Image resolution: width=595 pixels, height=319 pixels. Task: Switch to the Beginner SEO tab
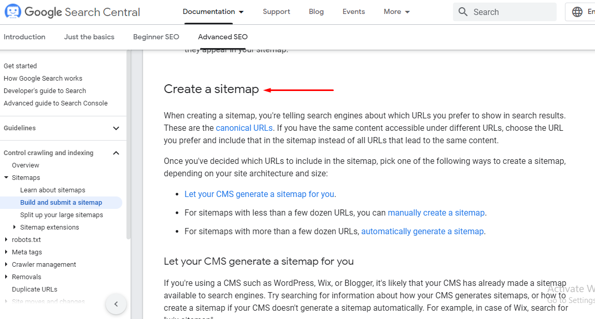156,37
